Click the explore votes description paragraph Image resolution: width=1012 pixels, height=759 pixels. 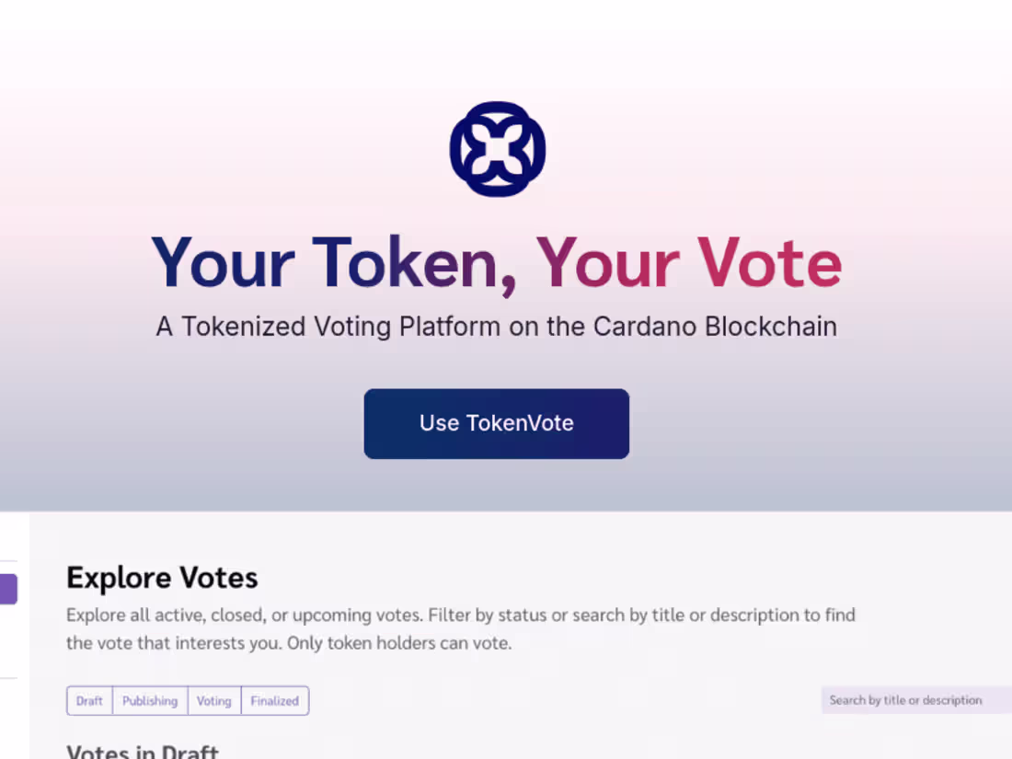point(460,628)
